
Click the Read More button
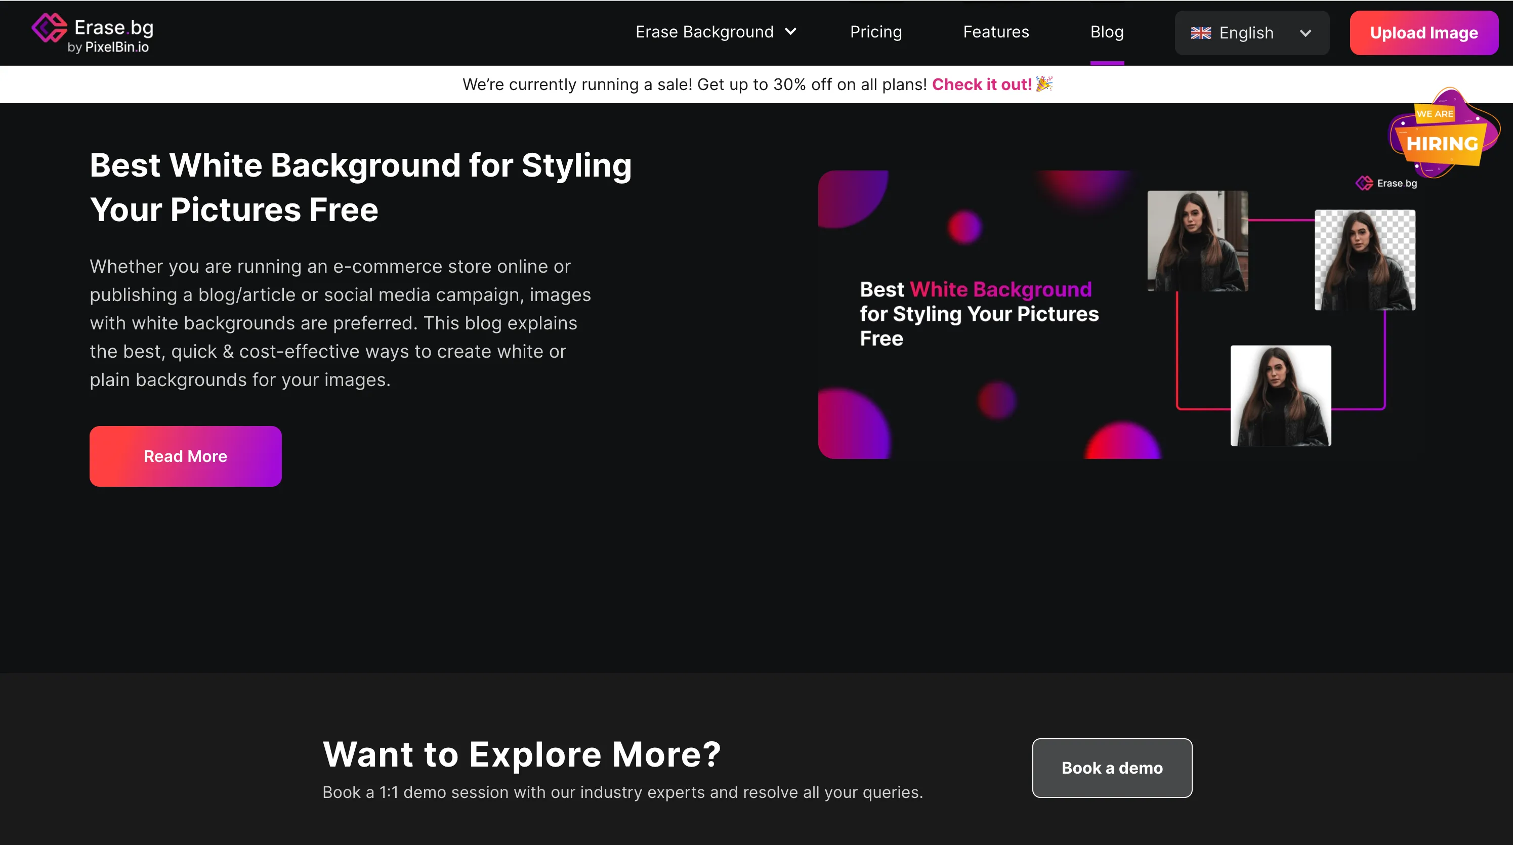pos(185,456)
